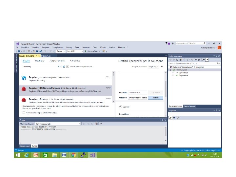Click the Undo toolbar icon
This screenshot has width=236, height=177.
click(45, 51)
